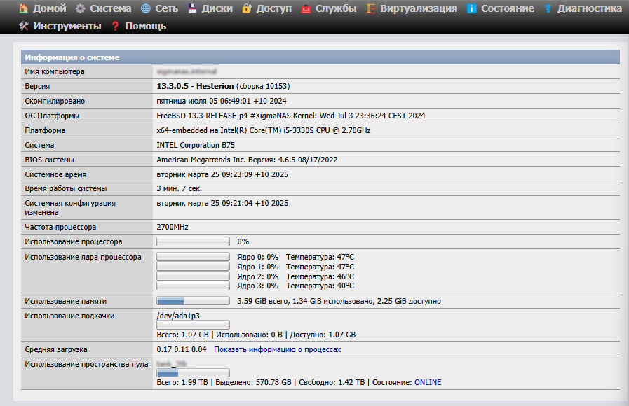Viewport: 629px width, 406px height.
Task: Open the Виртуализация menu
Action: point(419,8)
